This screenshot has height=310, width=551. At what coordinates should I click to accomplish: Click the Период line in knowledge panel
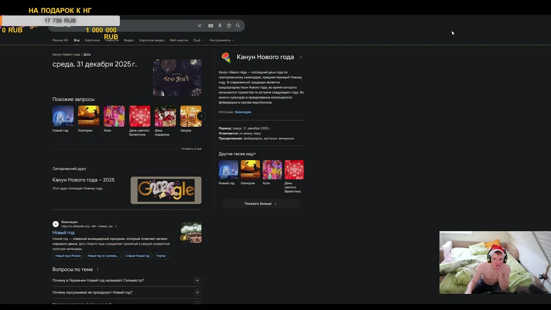(245, 128)
